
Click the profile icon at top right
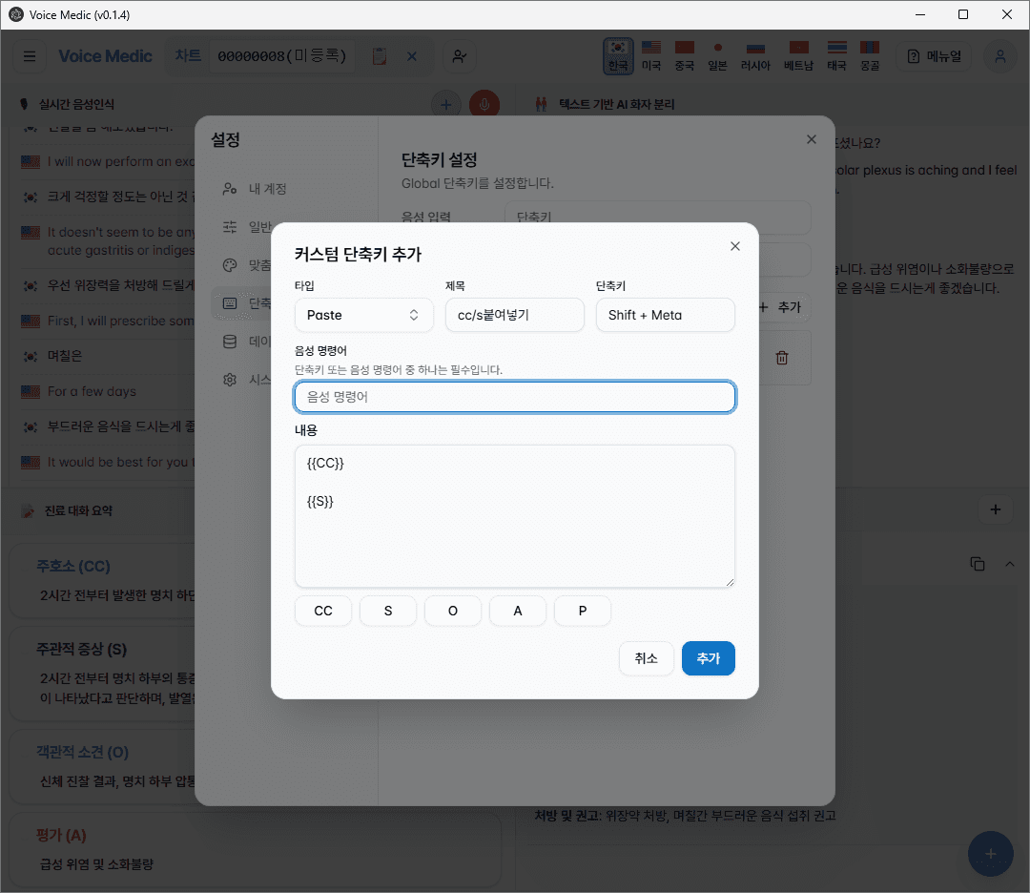click(999, 57)
